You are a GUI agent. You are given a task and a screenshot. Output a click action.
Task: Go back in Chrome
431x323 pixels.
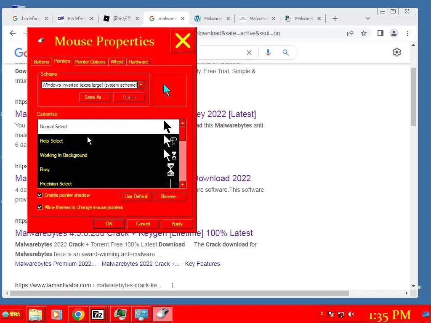point(13,33)
